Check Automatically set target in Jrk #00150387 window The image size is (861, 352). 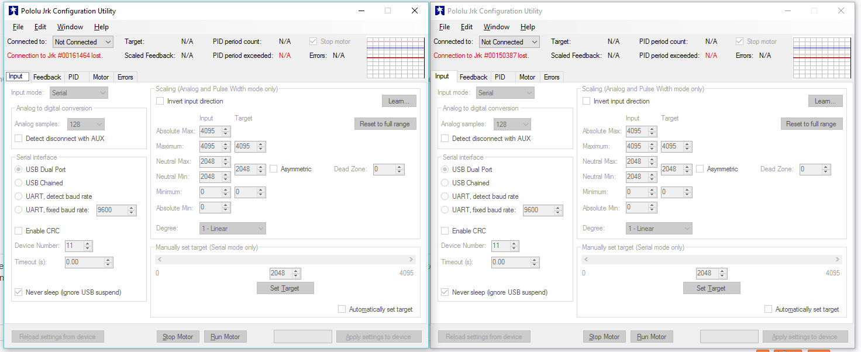pos(769,309)
